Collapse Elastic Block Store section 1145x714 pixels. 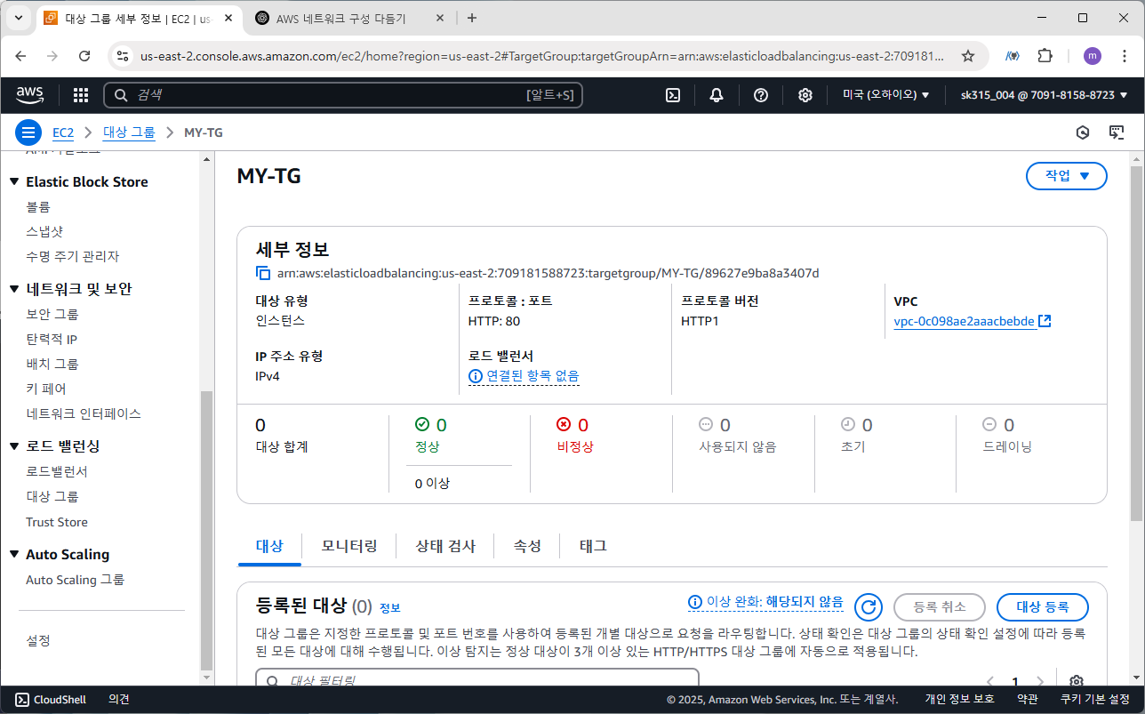click(14, 182)
